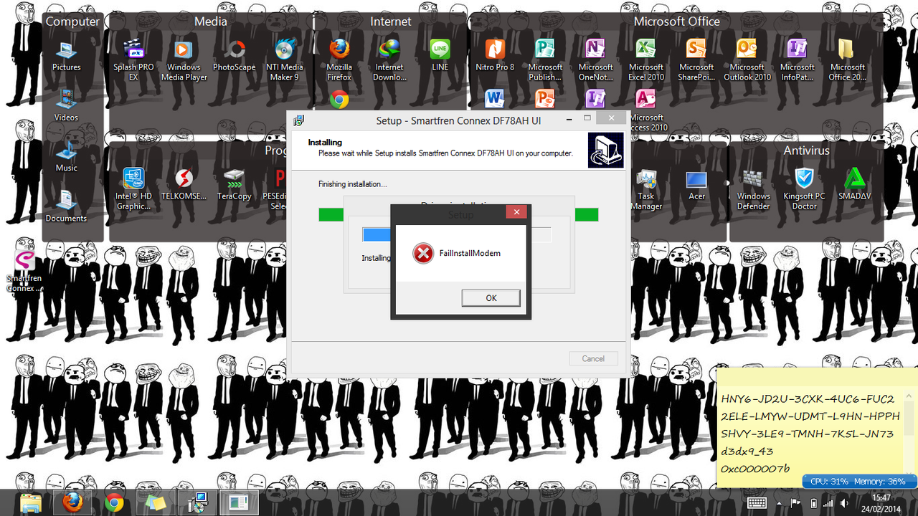This screenshot has height=516, width=918.
Task: Click the network signal tray icon
Action: pyautogui.click(x=828, y=502)
